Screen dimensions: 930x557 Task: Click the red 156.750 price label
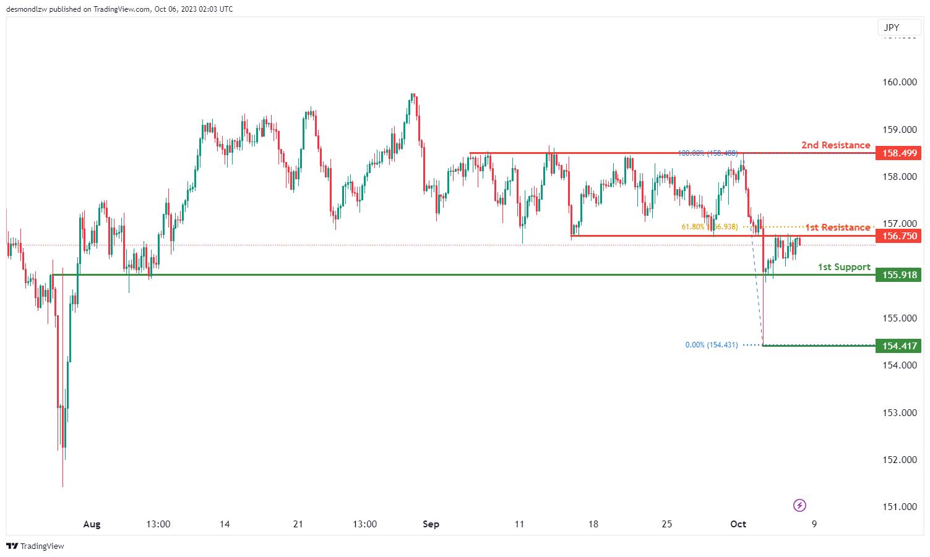pos(898,236)
